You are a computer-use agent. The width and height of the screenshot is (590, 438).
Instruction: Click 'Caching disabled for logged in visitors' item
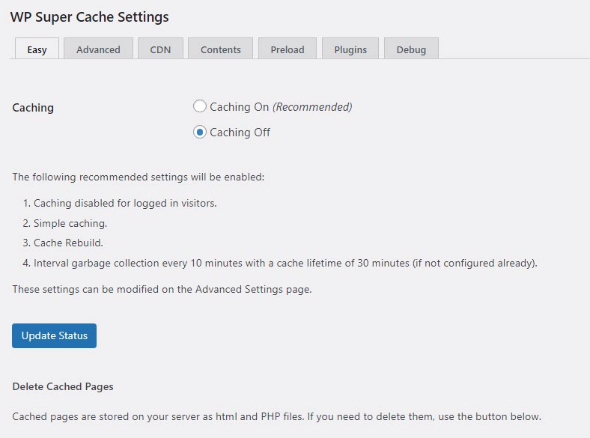tap(125, 203)
